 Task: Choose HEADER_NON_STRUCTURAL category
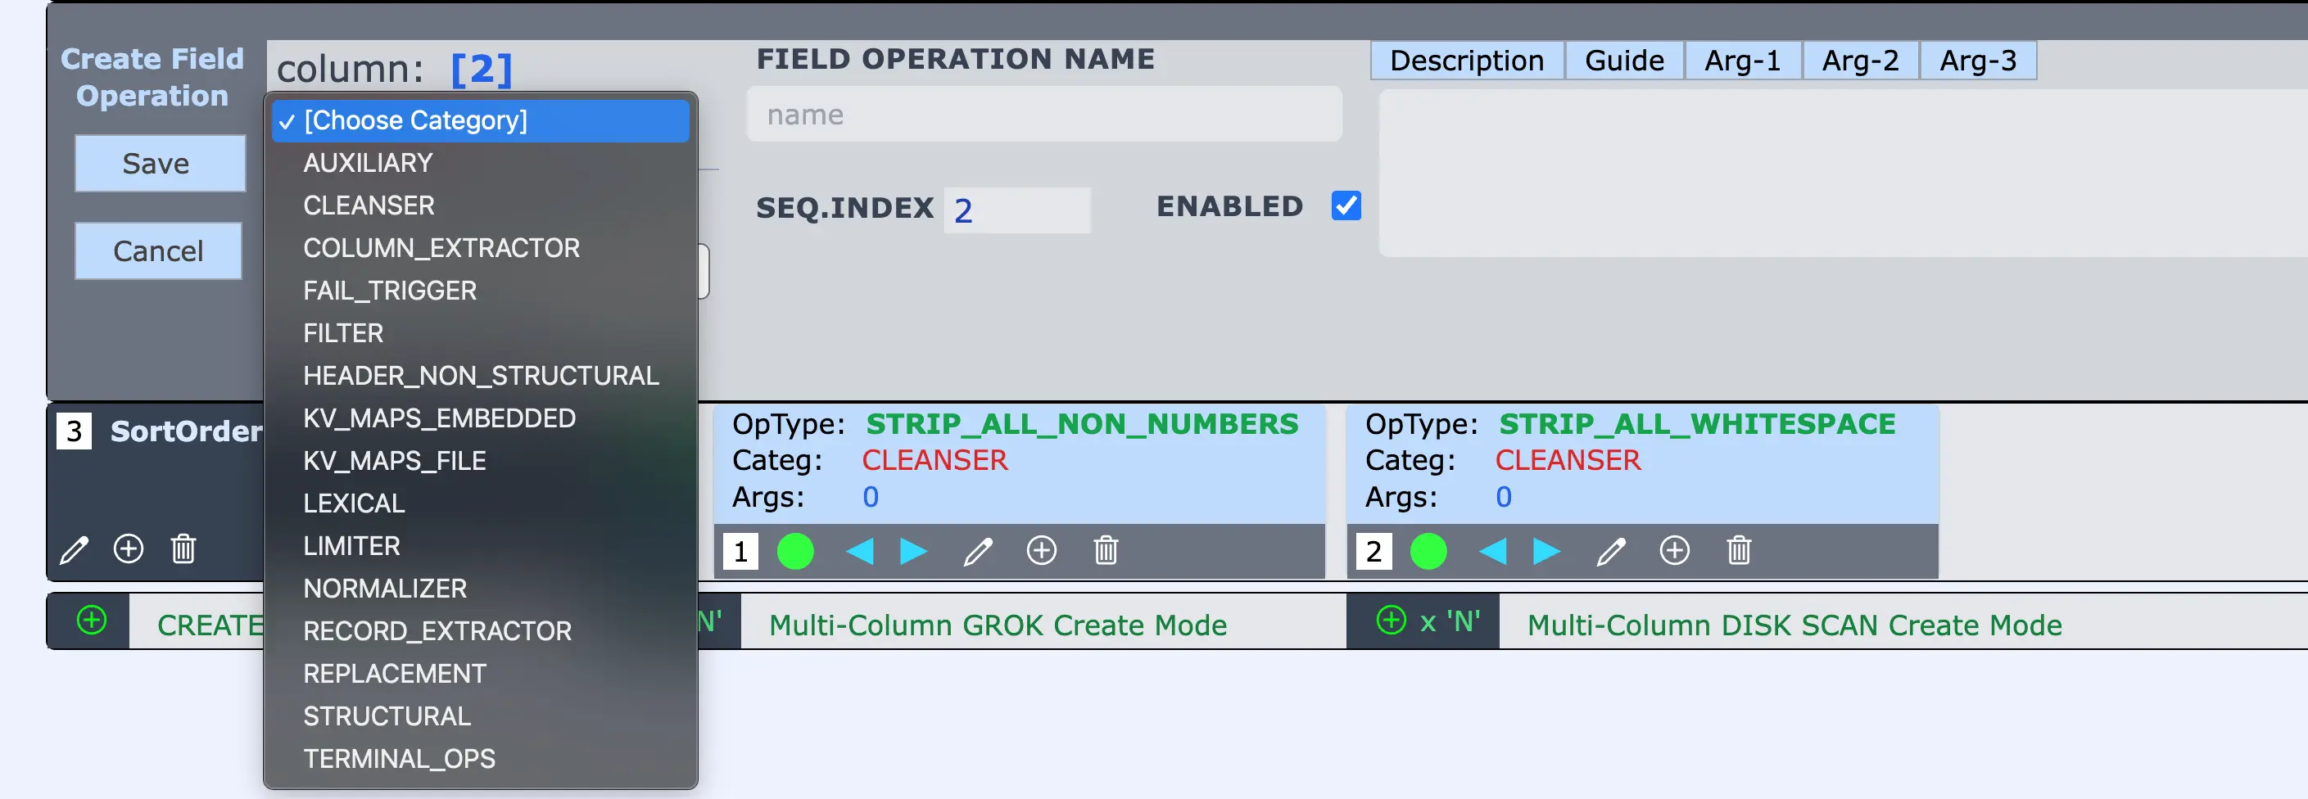[x=481, y=375]
